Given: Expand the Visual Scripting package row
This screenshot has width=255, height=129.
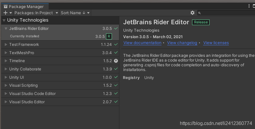Looking at the screenshot, I should [x=6, y=85].
